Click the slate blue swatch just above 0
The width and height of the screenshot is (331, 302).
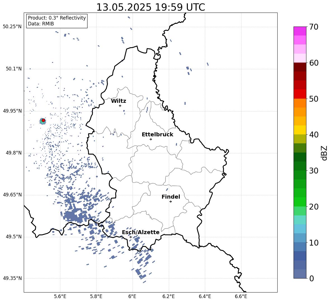300,274
